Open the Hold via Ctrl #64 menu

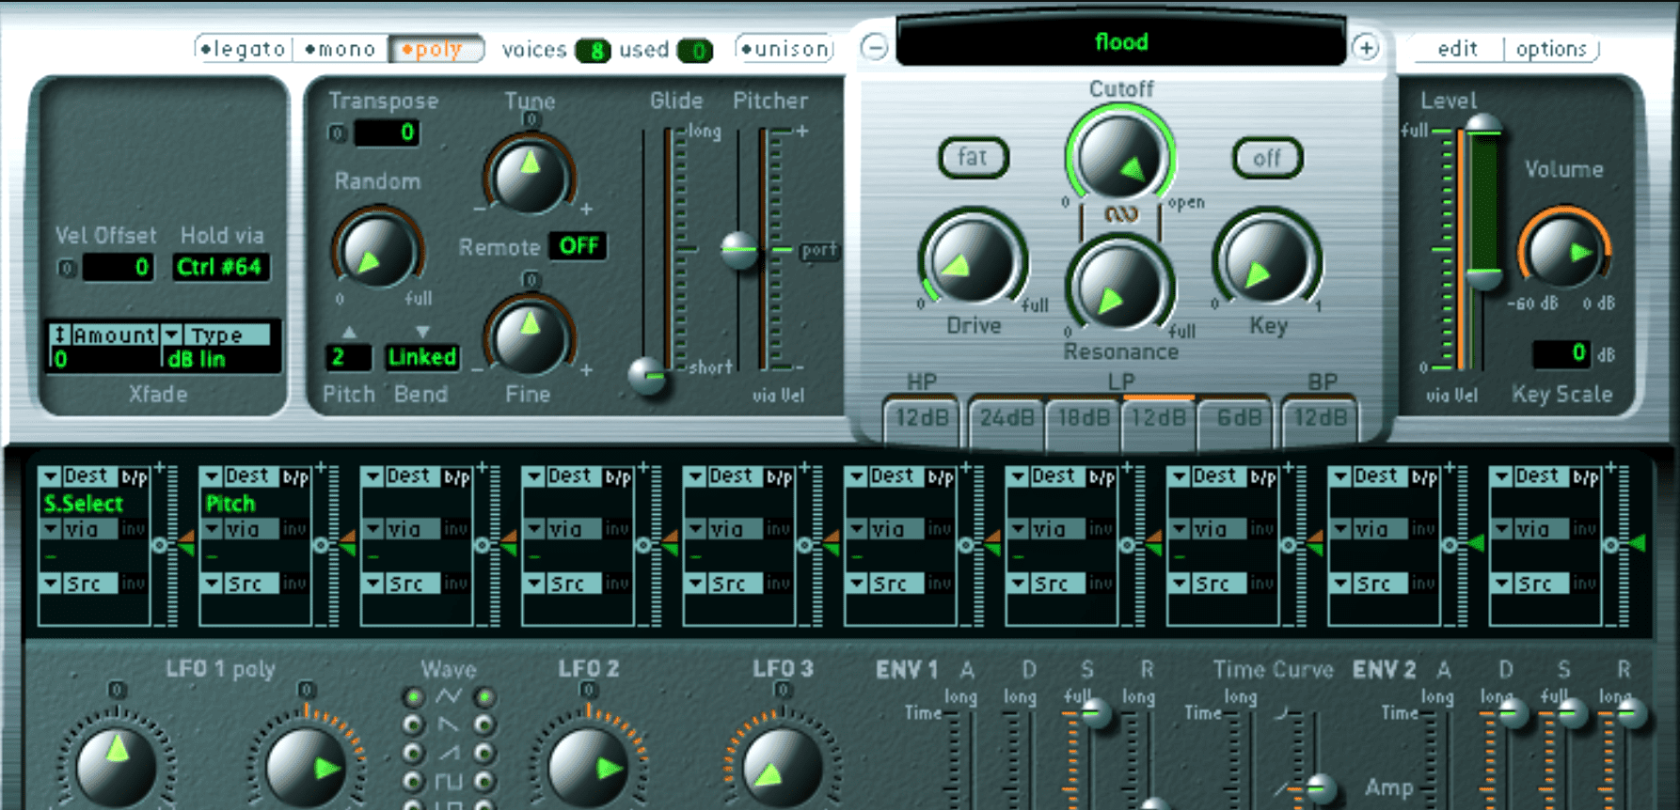click(219, 268)
